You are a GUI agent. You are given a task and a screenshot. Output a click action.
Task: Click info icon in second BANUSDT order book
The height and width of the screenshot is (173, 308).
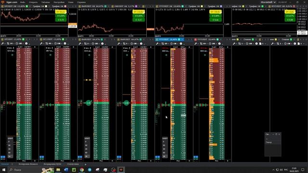(x=141, y=43)
